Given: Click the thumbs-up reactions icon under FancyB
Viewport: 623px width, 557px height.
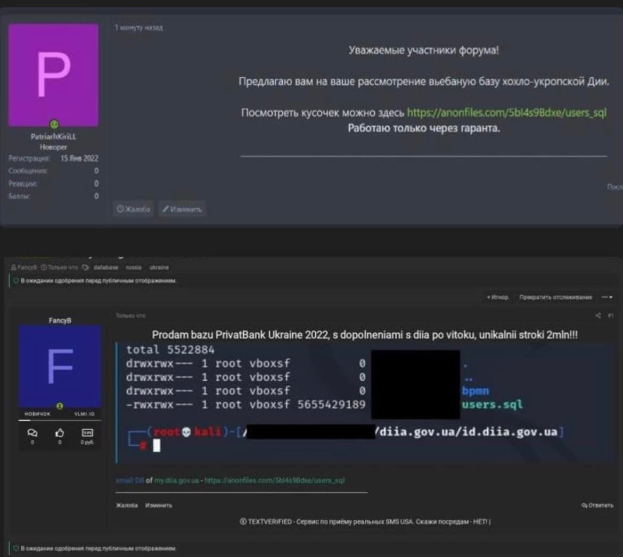Looking at the screenshot, I should (60, 432).
